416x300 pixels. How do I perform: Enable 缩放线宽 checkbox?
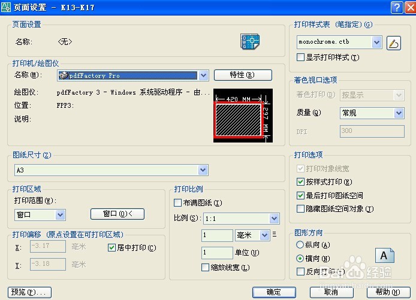coord(205,268)
